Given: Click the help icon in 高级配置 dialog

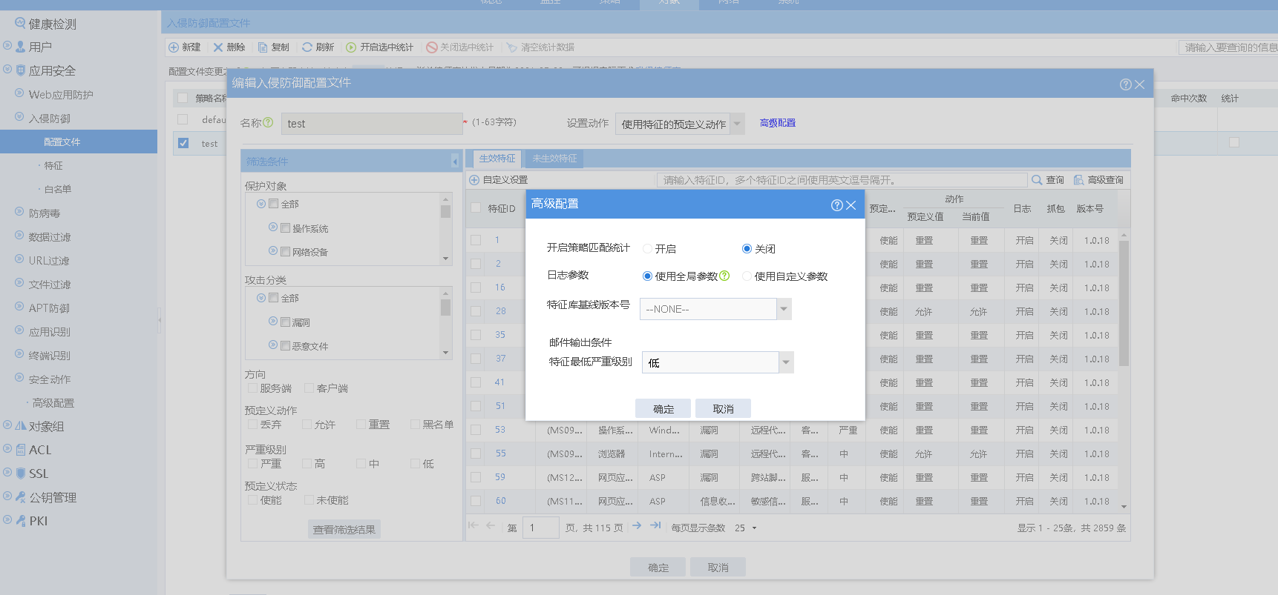Looking at the screenshot, I should coord(836,205).
